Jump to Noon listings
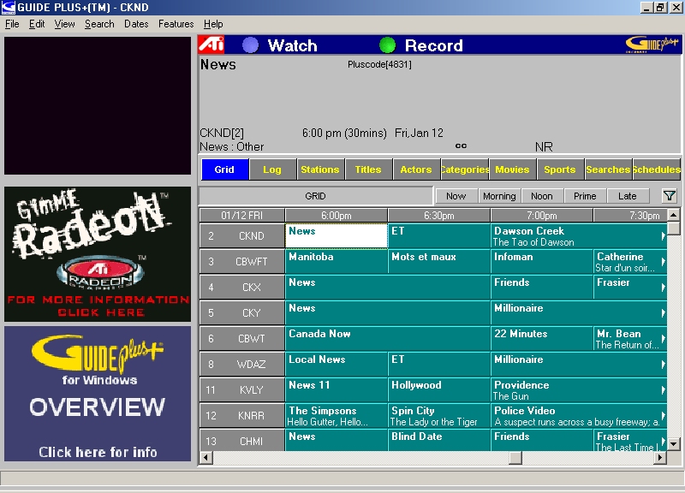The image size is (685, 493). (542, 196)
